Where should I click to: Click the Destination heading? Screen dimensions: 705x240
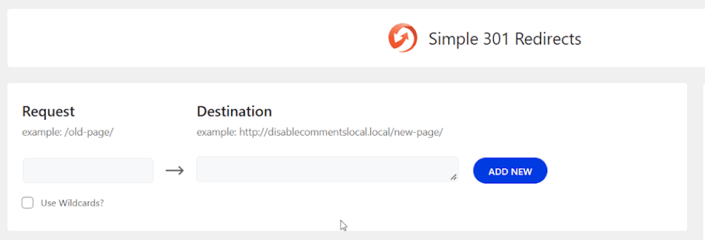point(235,111)
